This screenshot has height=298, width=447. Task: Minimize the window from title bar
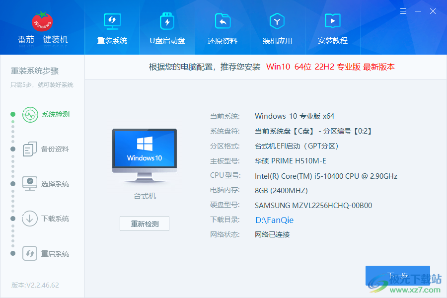[x=418, y=11]
